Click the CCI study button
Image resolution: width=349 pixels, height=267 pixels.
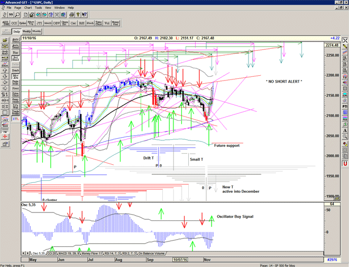point(14,23)
